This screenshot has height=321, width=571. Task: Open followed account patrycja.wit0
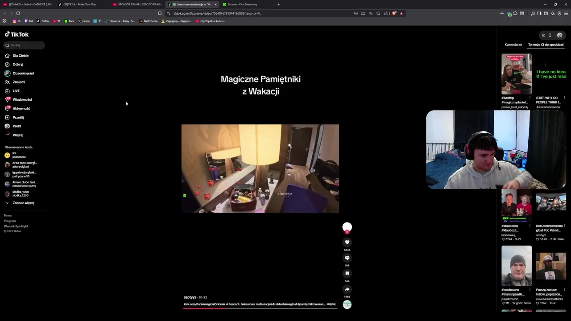[20, 174]
